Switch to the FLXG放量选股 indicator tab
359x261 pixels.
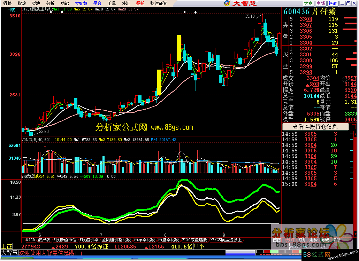point(194,240)
